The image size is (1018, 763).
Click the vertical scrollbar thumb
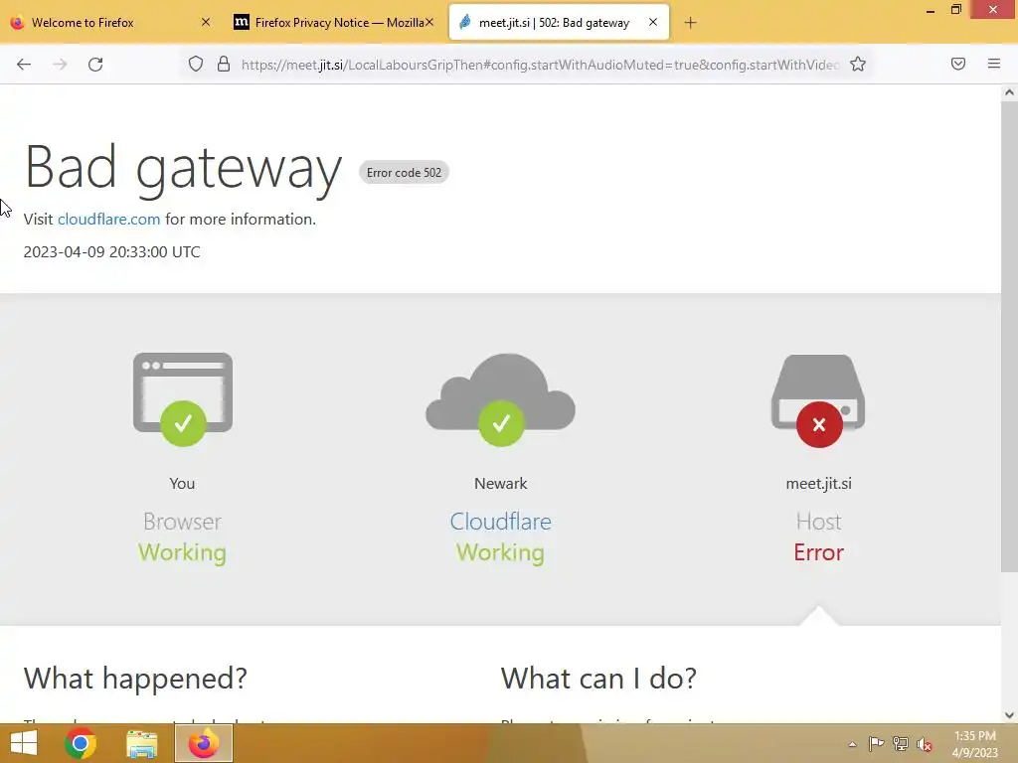click(1009, 336)
